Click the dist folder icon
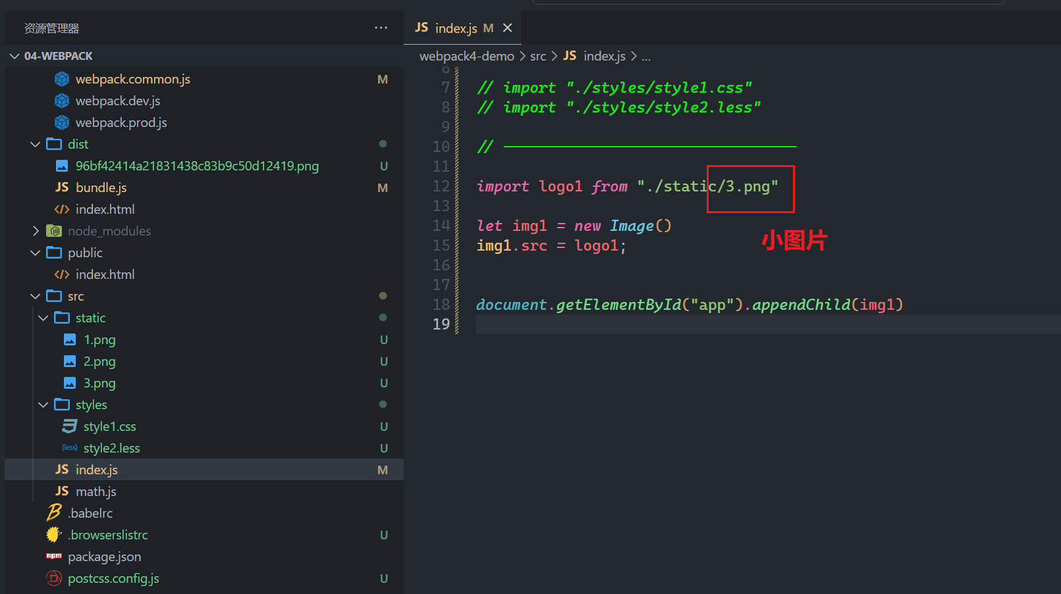Screen dimensions: 1061x594 coord(54,144)
